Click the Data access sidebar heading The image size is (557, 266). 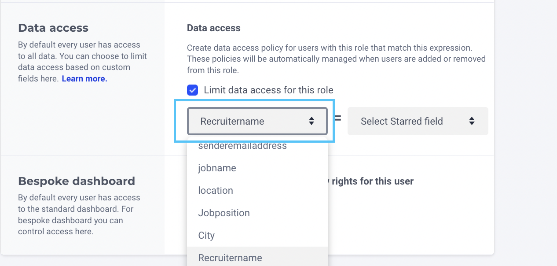(53, 28)
